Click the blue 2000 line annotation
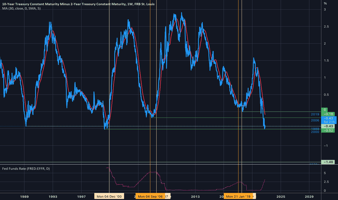The width and height of the screenshot is (338, 200). pyautogui.click(x=315, y=132)
